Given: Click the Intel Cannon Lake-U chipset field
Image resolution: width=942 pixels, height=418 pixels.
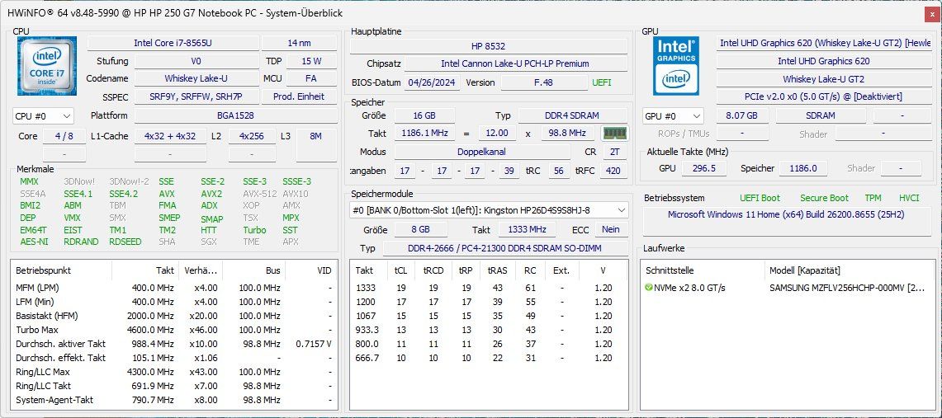Looking at the screenshot, I should coord(515,63).
